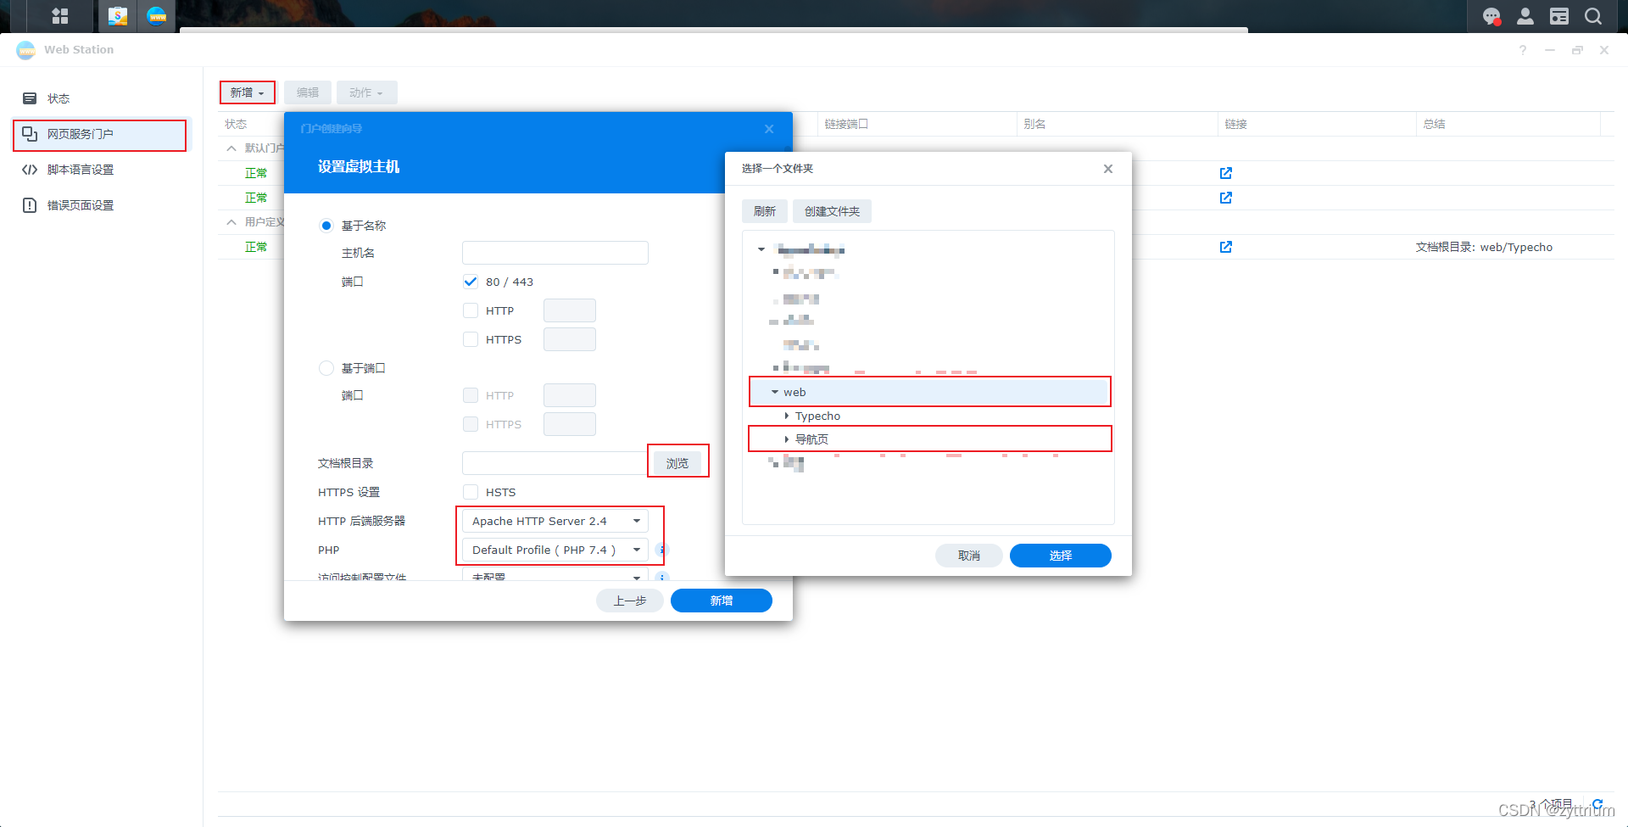
Task: Open the 新增 dropdown button
Action: point(248,92)
